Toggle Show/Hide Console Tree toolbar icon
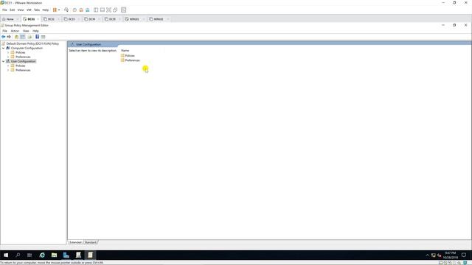The width and height of the screenshot is (472, 265). coord(23,37)
